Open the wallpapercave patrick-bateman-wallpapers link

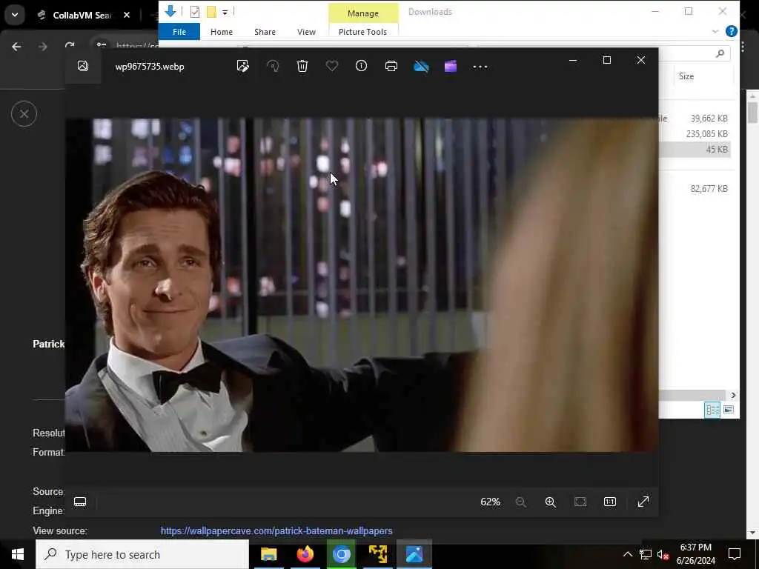(276, 530)
